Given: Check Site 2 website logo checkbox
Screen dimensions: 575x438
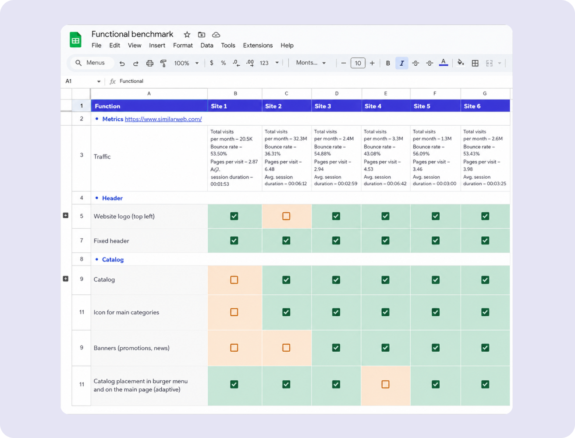Looking at the screenshot, I should pyautogui.click(x=286, y=216).
